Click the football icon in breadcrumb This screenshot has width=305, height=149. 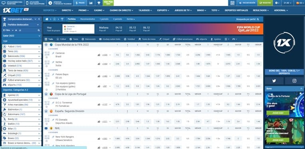tap(54, 19)
